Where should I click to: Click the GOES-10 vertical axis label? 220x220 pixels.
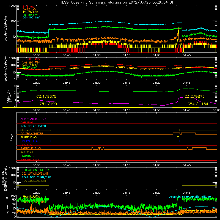click(9, 96)
